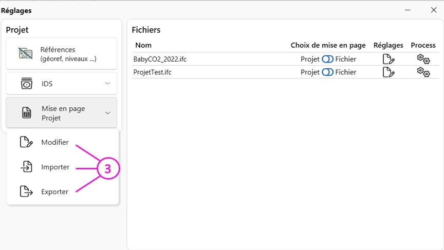Screen dimensions: 444x250
Task: Minimize the Réglages window
Action: point(408,10)
